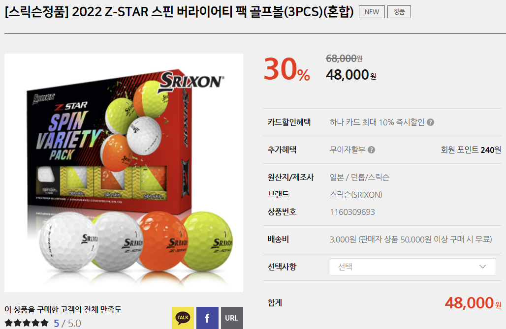Click the 회원 포인트 240원 text

(471, 150)
